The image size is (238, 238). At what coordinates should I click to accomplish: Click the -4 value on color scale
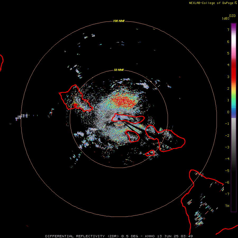pyautogui.click(x=227, y=159)
